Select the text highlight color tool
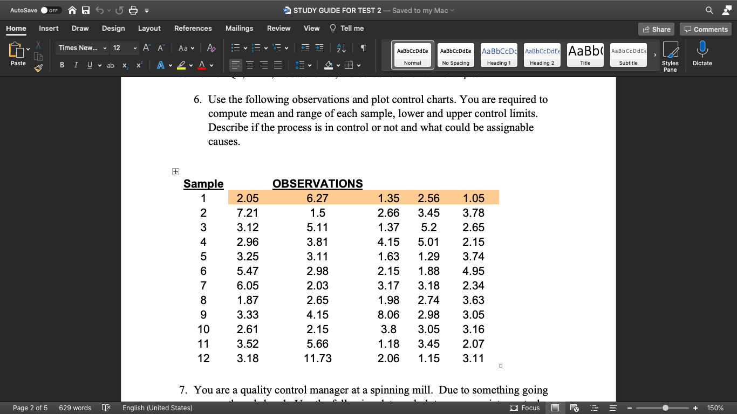Image resolution: width=737 pixels, height=414 pixels. click(182, 65)
